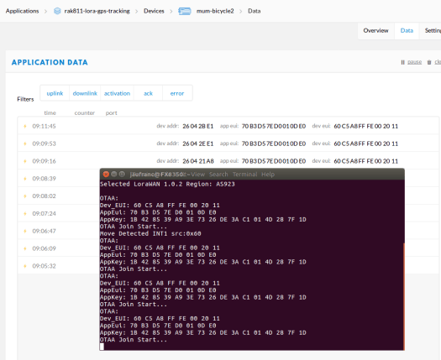Open terminal Help menu
441x360 pixels.
point(268,175)
